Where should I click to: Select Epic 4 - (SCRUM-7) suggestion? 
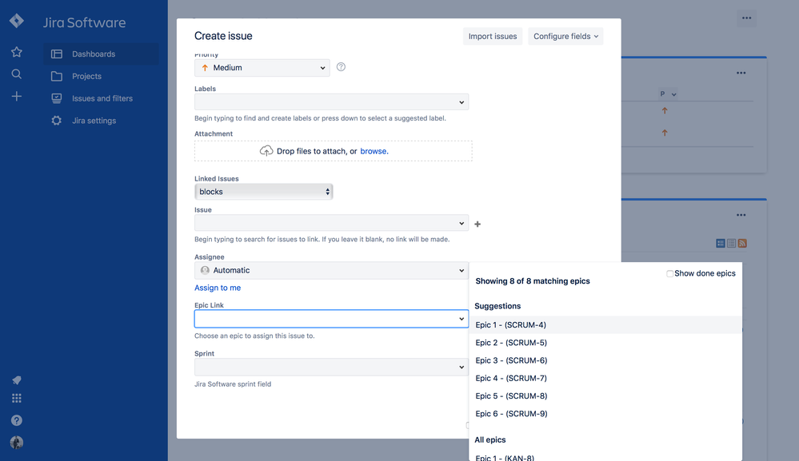(605, 378)
